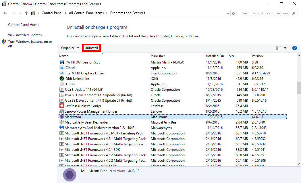301x183 pixels.
Task: Click the Magical Jelly Bean KeyFinder icon
Action: point(62,122)
